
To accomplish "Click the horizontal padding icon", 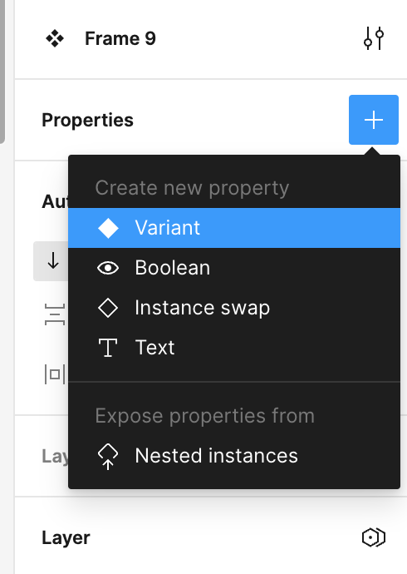I will pos(55,374).
